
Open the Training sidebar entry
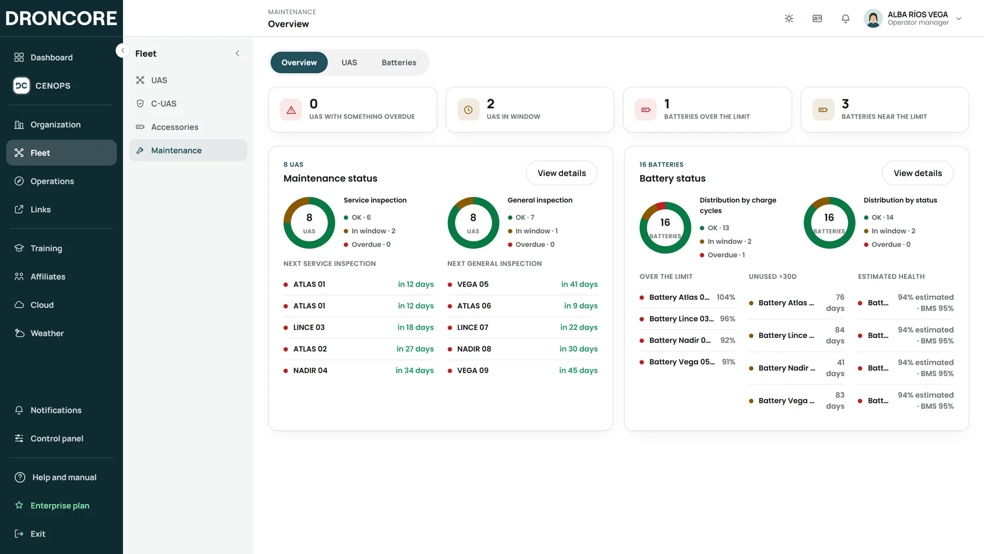[x=61, y=248]
